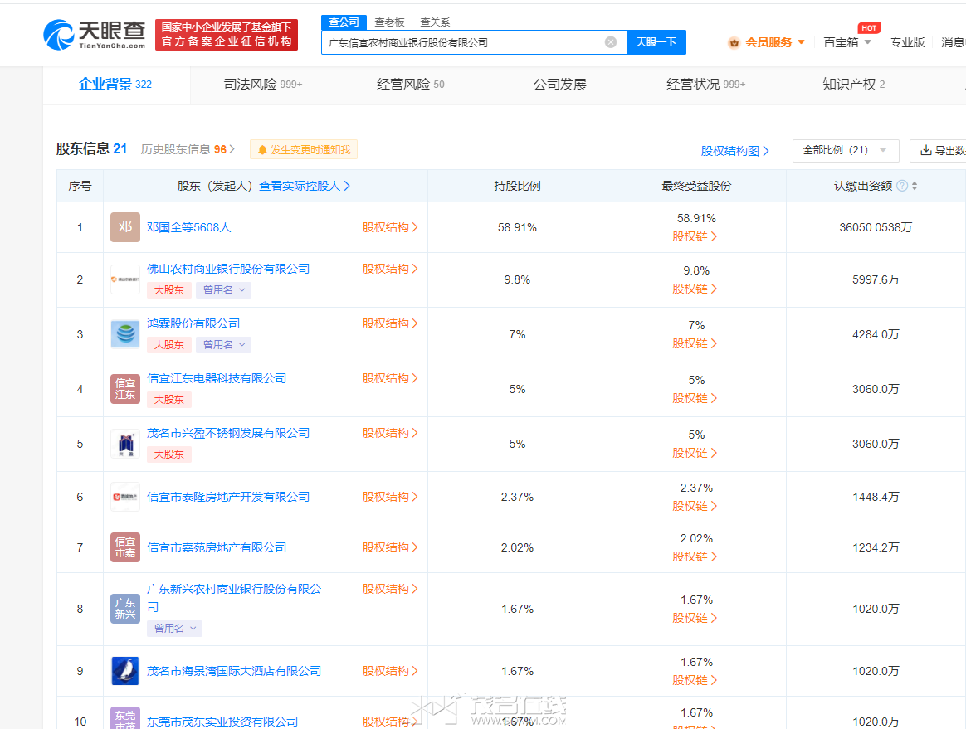Clear the search box with X icon
The width and height of the screenshot is (966, 729).
611,42
